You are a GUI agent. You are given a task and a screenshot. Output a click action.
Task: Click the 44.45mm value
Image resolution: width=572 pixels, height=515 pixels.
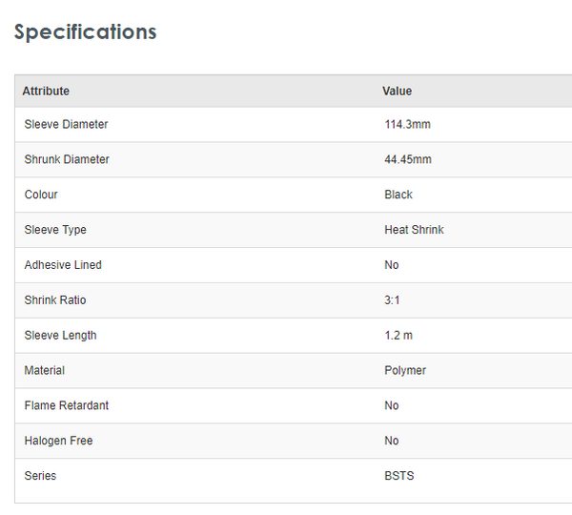click(x=408, y=160)
